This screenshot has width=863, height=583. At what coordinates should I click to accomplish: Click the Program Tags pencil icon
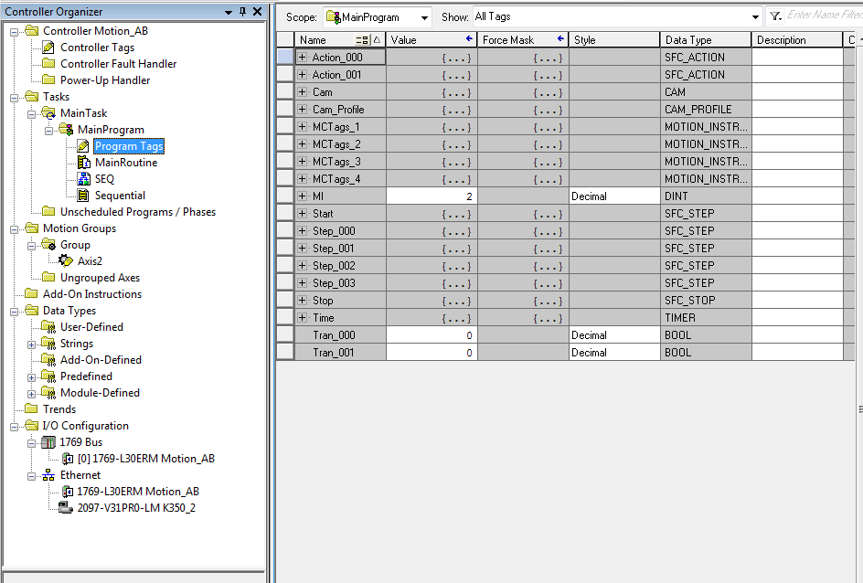[x=84, y=146]
